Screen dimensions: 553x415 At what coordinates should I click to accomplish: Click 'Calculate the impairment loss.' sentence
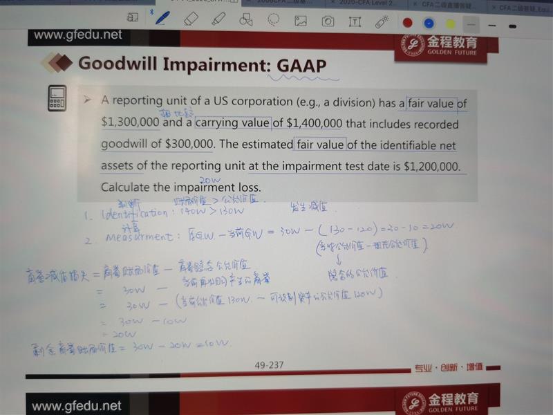point(181,187)
